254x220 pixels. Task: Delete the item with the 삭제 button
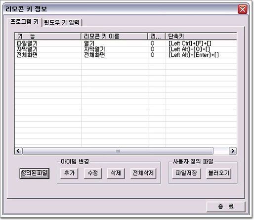pos(116,173)
